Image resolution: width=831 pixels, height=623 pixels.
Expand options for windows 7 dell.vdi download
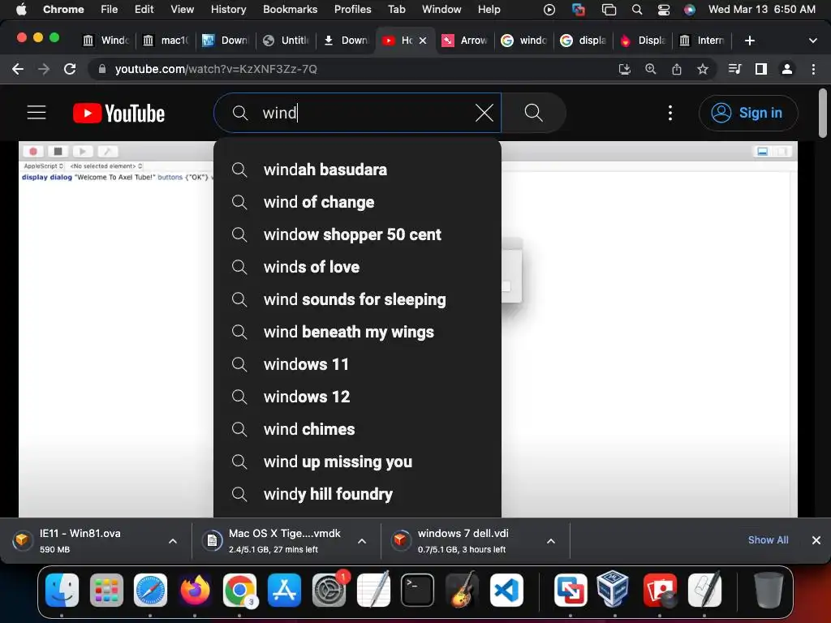(x=551, y=541)
